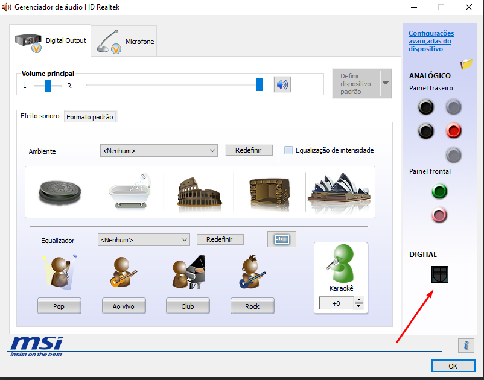Click the Rock guitarist icon

pos(252,272)
